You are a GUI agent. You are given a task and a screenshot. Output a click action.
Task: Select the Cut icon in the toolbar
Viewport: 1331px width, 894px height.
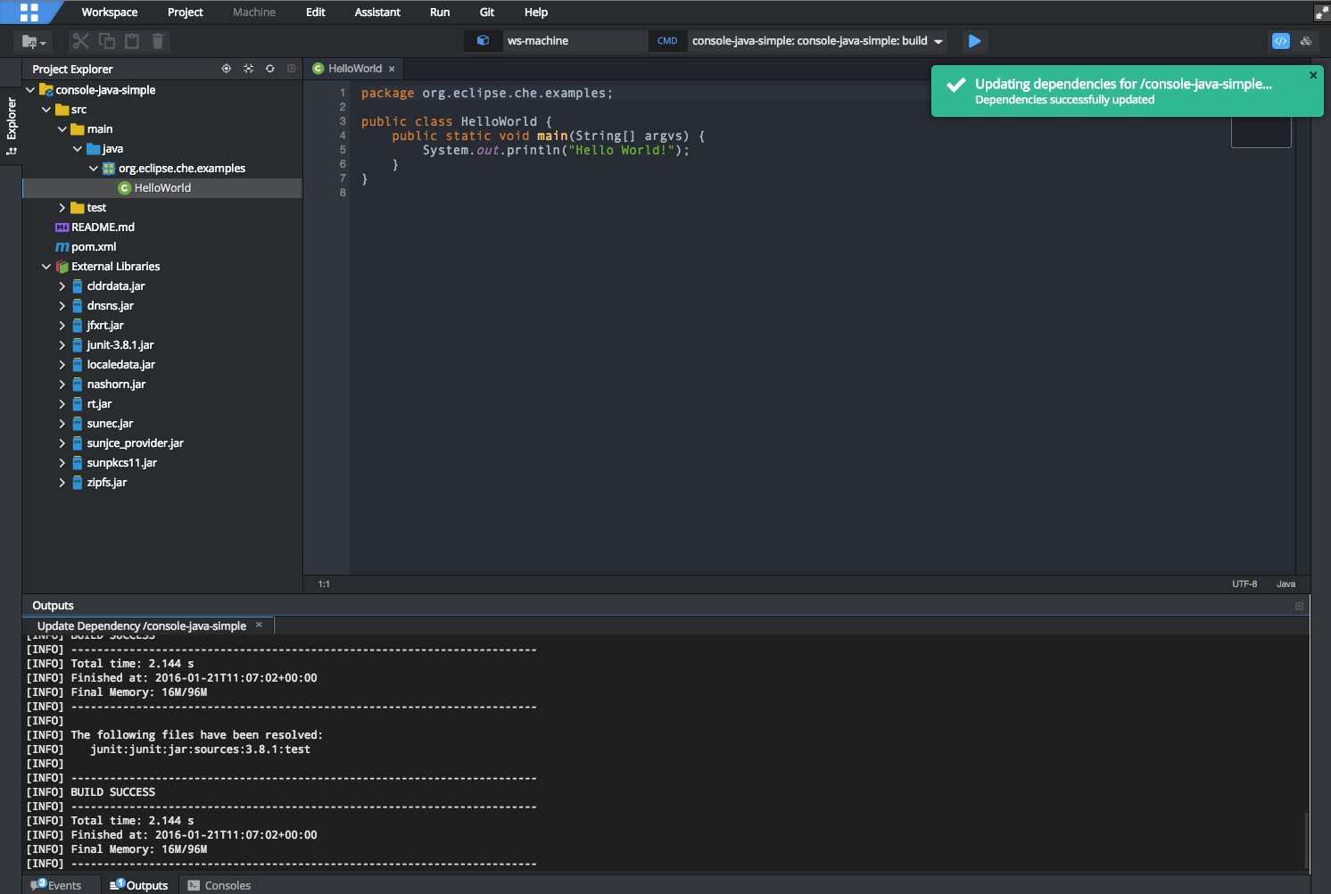coord(80,41)
